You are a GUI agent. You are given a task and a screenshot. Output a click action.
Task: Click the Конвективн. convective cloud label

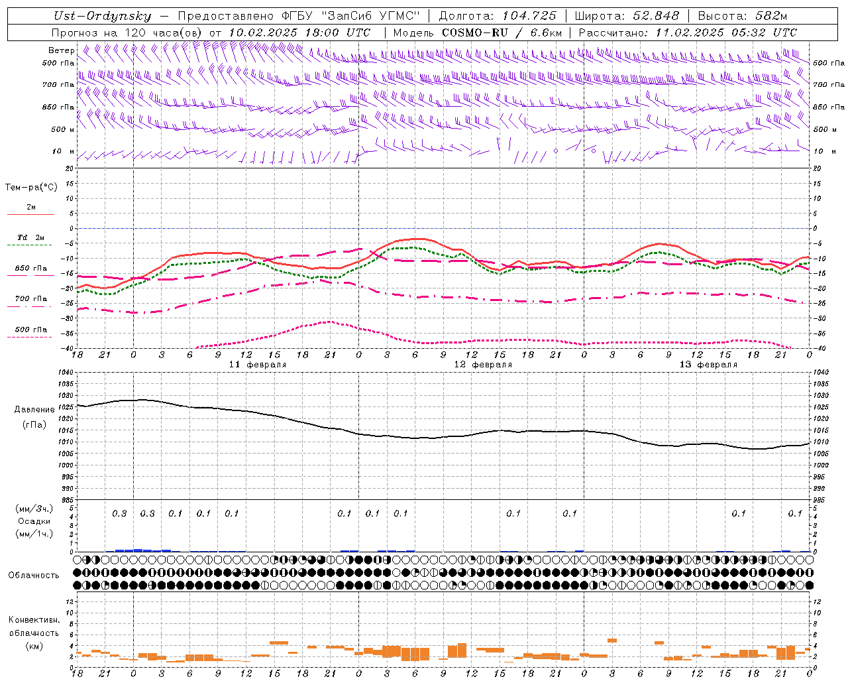coord(34,620)
